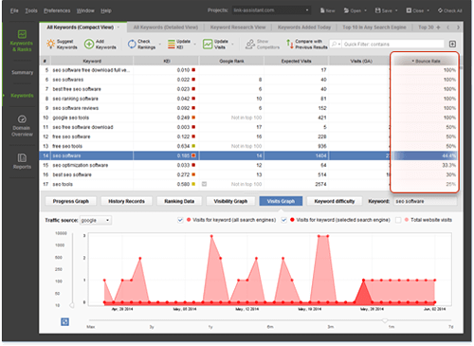Open the Keywords & Ranks sidebar module

click(x=22, y=41)
